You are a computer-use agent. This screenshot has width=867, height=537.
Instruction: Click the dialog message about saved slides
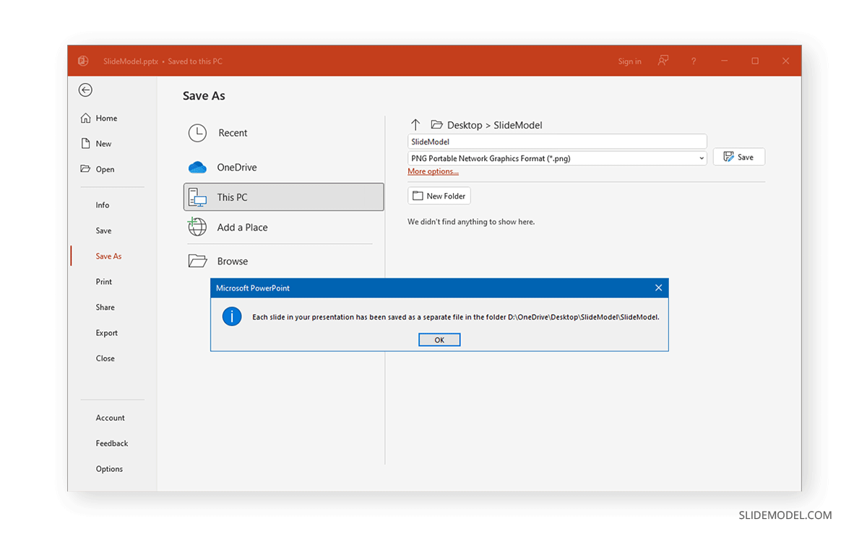coord(455,317)
